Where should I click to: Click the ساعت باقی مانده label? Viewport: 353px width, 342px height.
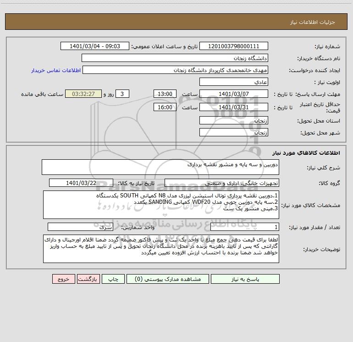(x=42, y=94)
